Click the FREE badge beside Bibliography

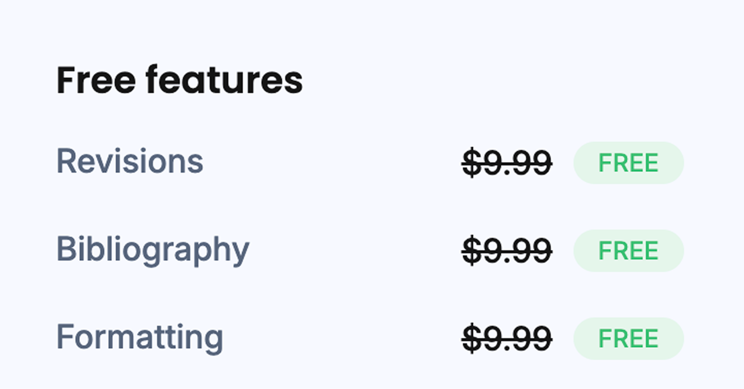[x=628, y=251]
